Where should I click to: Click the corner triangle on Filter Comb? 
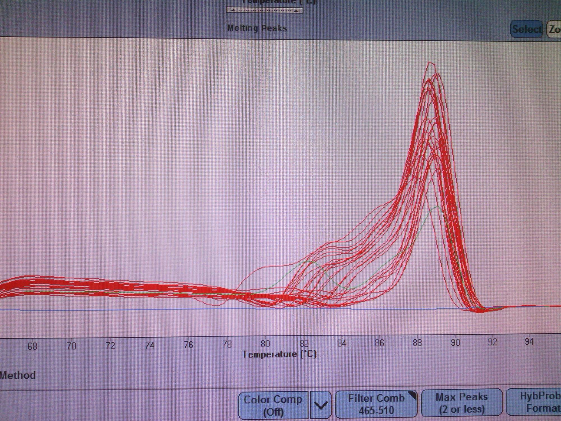(x=412, y=395)
